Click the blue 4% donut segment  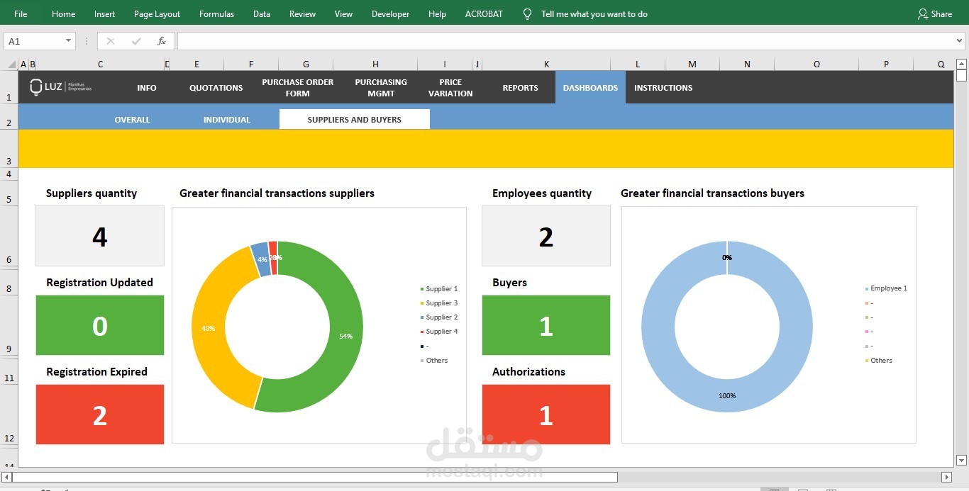(261, 259)
